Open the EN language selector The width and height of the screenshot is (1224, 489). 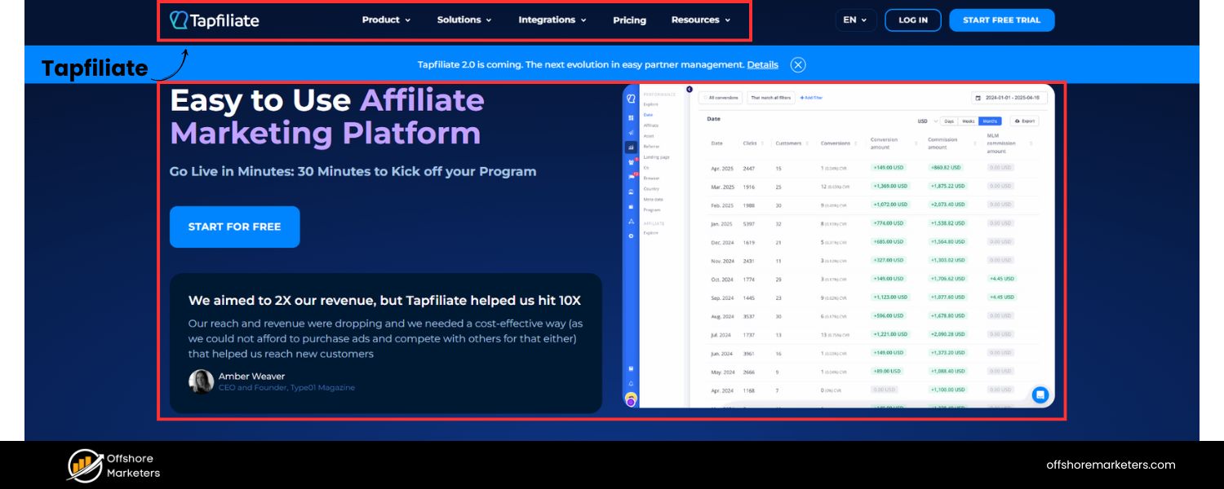point(855,20)
